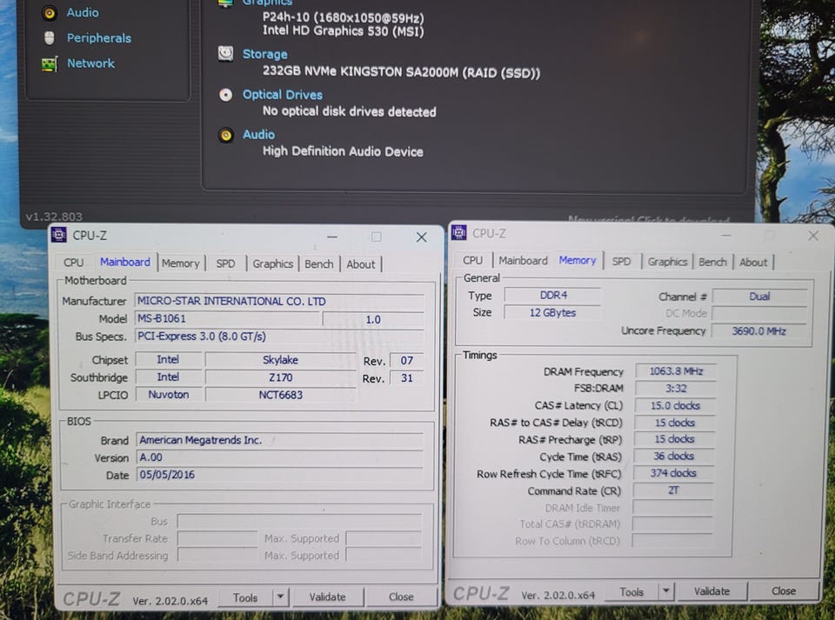The height and width of the screenshot is (620, 835).
Task: Click CAS# Latency value 15.0 clocks
Action: (x=675, y=405)
